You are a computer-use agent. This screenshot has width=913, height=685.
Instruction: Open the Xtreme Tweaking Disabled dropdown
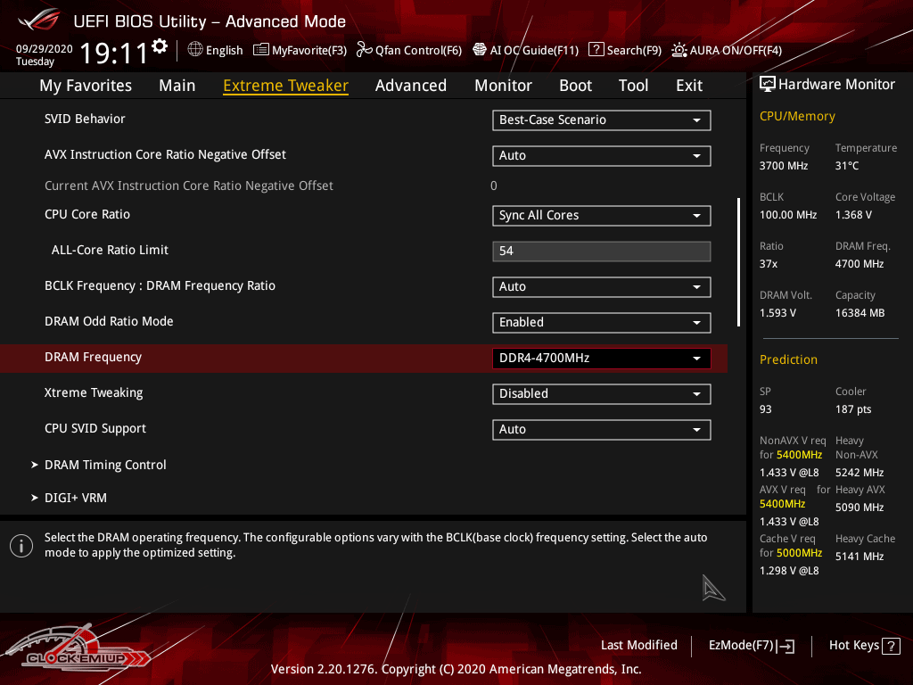tap(601, 393)
